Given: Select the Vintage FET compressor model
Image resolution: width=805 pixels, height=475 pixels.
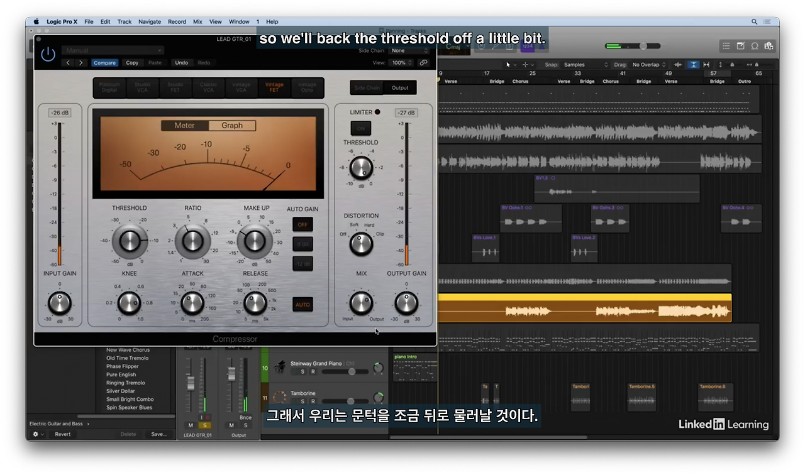Looking at the screenshot, I should click(274, 87).
